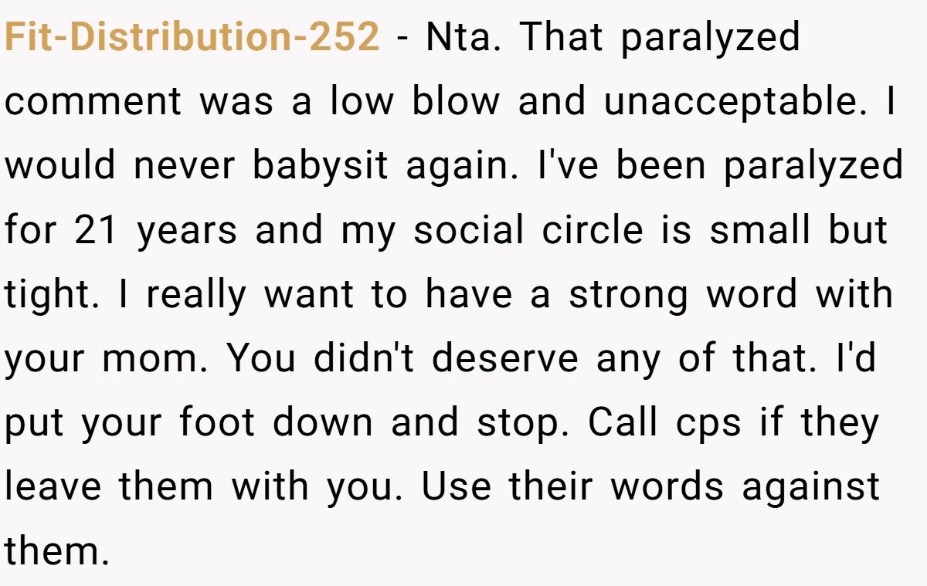
Task: Click the number "21" in the comment
Action: coord(96,230)
